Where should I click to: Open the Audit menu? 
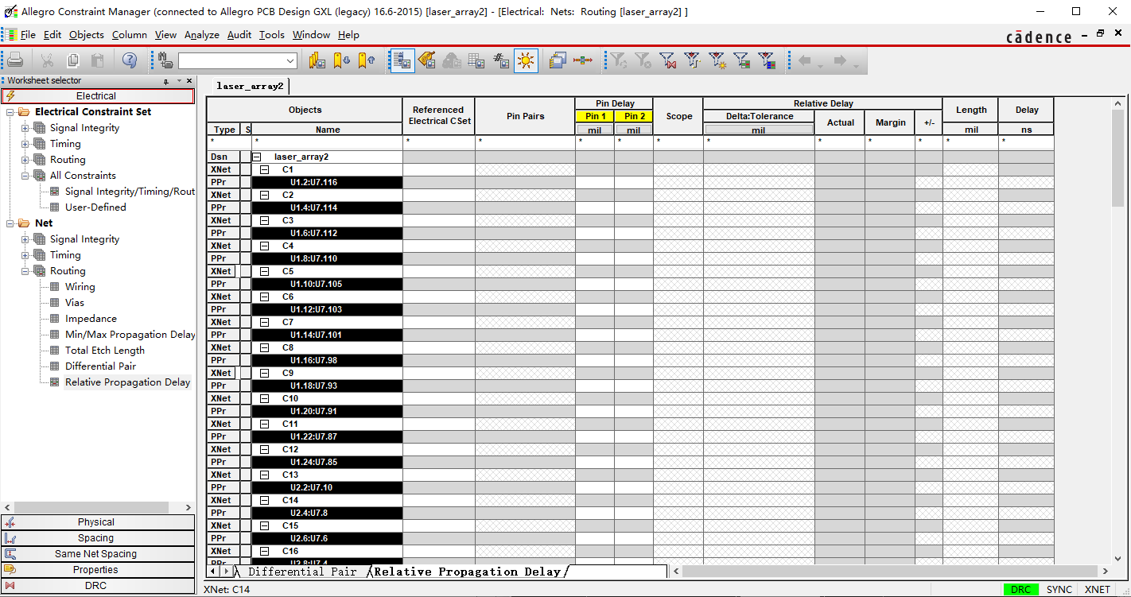[239, 35]
